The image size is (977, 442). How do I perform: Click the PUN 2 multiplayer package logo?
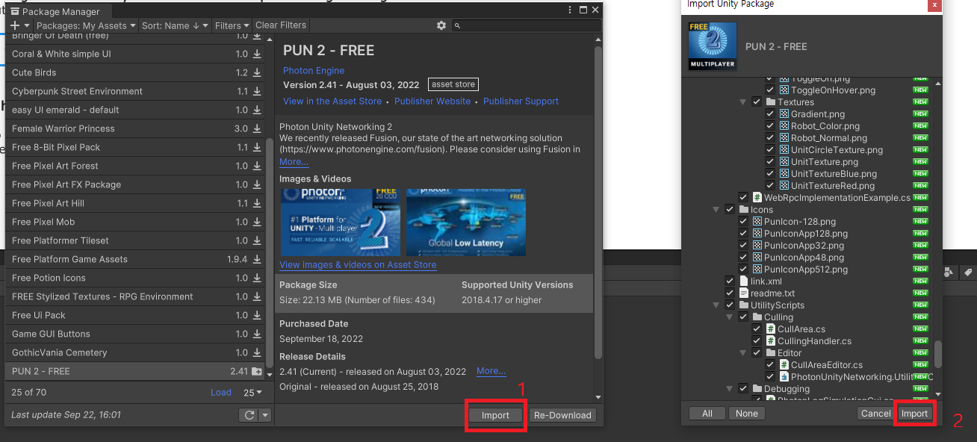(713, 46)
